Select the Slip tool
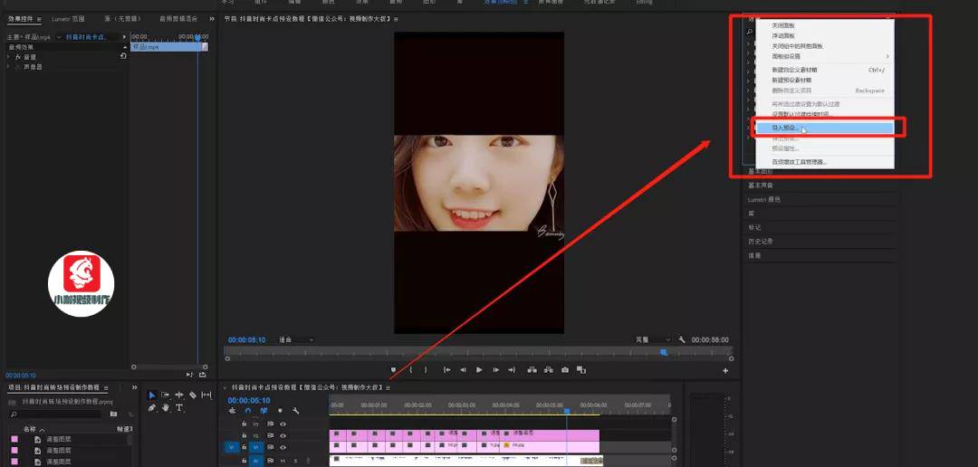Image resolution: width=978 pixels, height=467 pixels. click(x=207, y=396)
